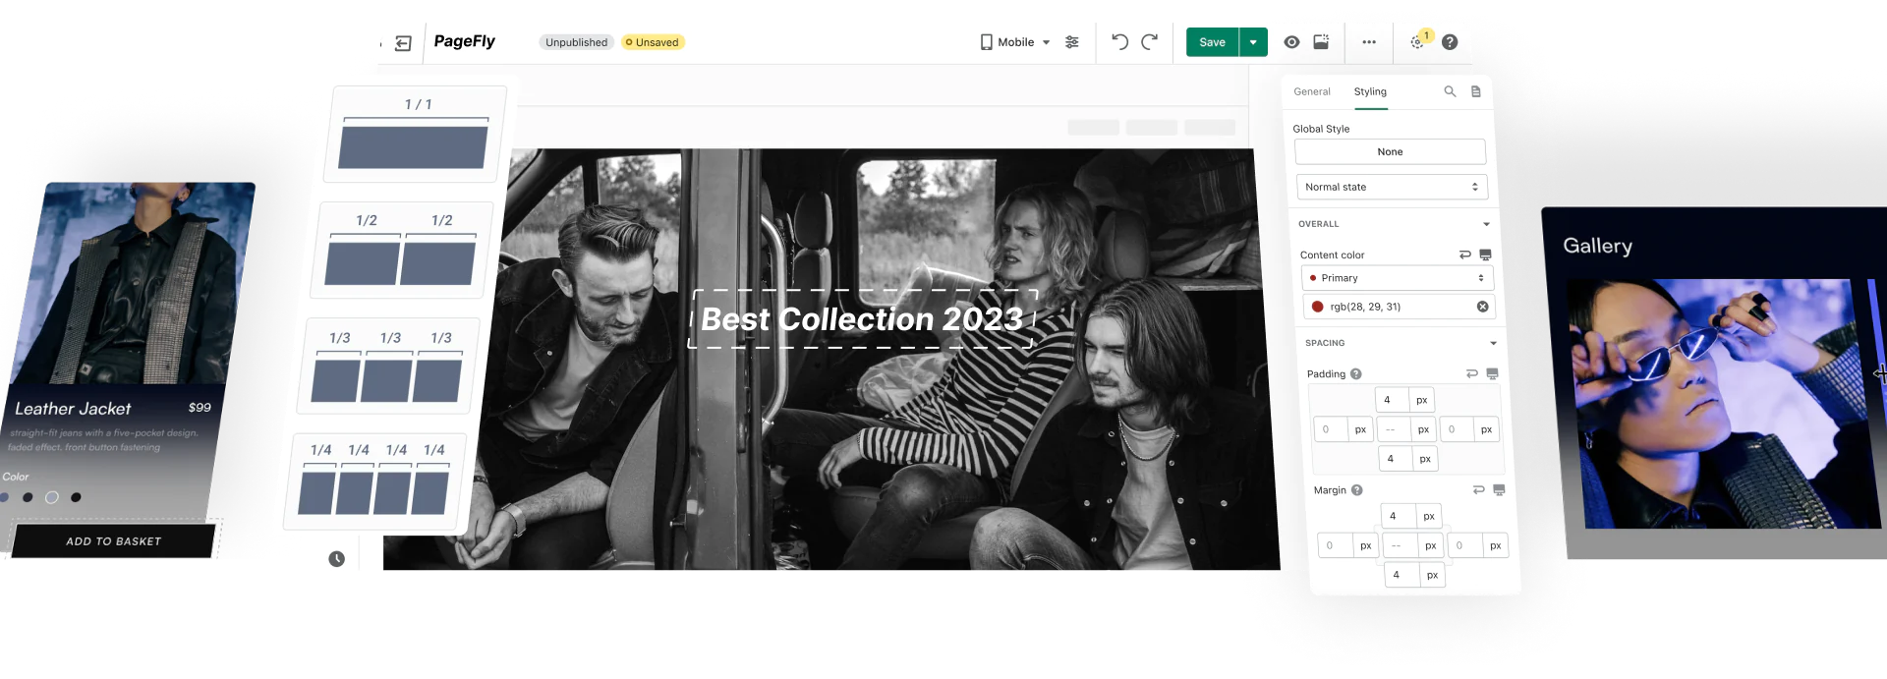The image size is (1887, 679).
Task: Toggle the Margin device-specific monitor icon
Action: (1499, 489)
